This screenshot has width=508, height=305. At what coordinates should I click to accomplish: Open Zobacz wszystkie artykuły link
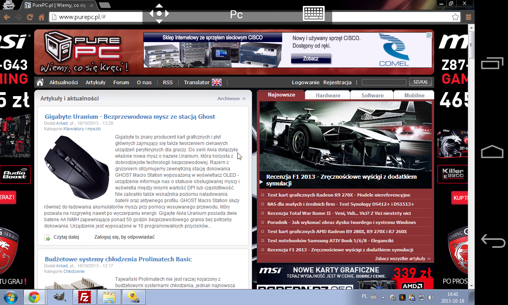pyautogui.click(x=402, y=259)
